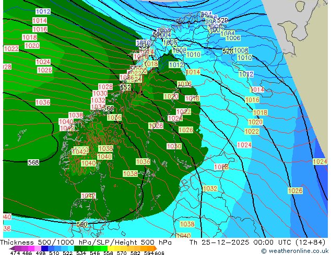Screen dimensions: 331x255
Task: Click the black 568 height contour label
Action: pos(33,162)
